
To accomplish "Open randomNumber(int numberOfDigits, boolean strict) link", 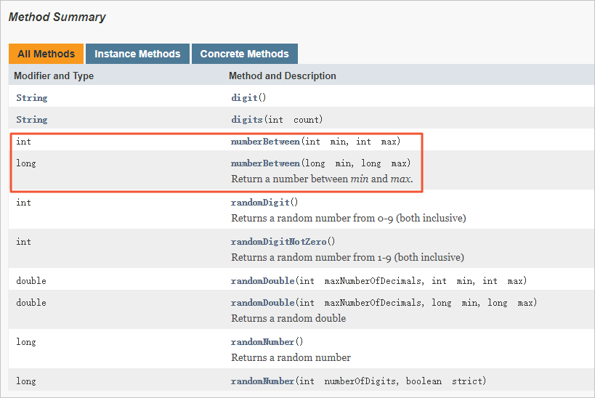I will [x=262, y=381].
